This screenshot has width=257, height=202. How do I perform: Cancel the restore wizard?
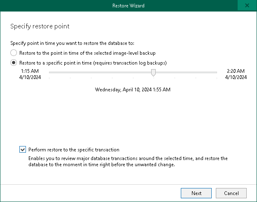pyautogui.click(x=231, y=193)
